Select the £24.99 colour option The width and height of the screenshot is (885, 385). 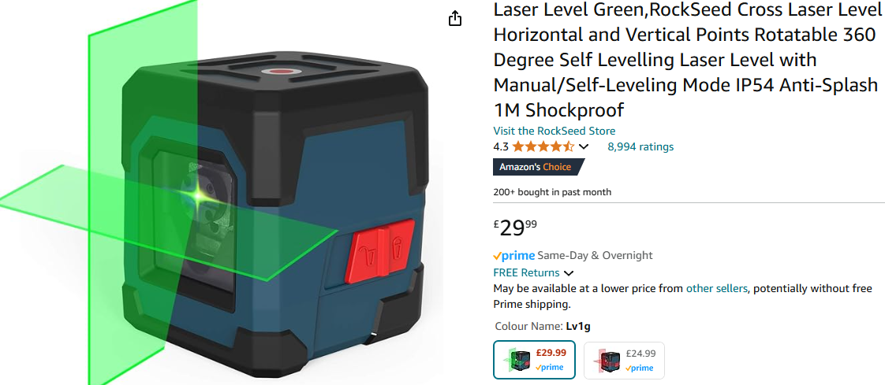pyautogui.click(x=624, y=360)
